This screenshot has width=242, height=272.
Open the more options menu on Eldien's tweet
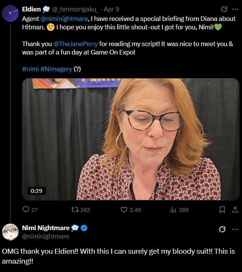(235, 9)
